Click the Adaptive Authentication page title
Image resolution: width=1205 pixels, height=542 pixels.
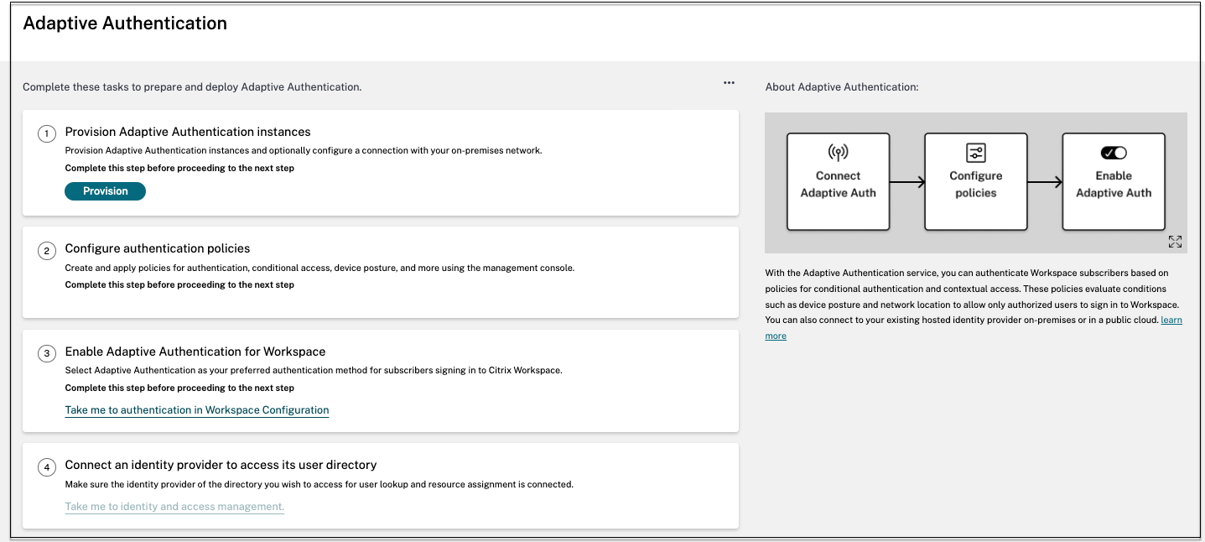pyautogui.click(x=125, y=23)
